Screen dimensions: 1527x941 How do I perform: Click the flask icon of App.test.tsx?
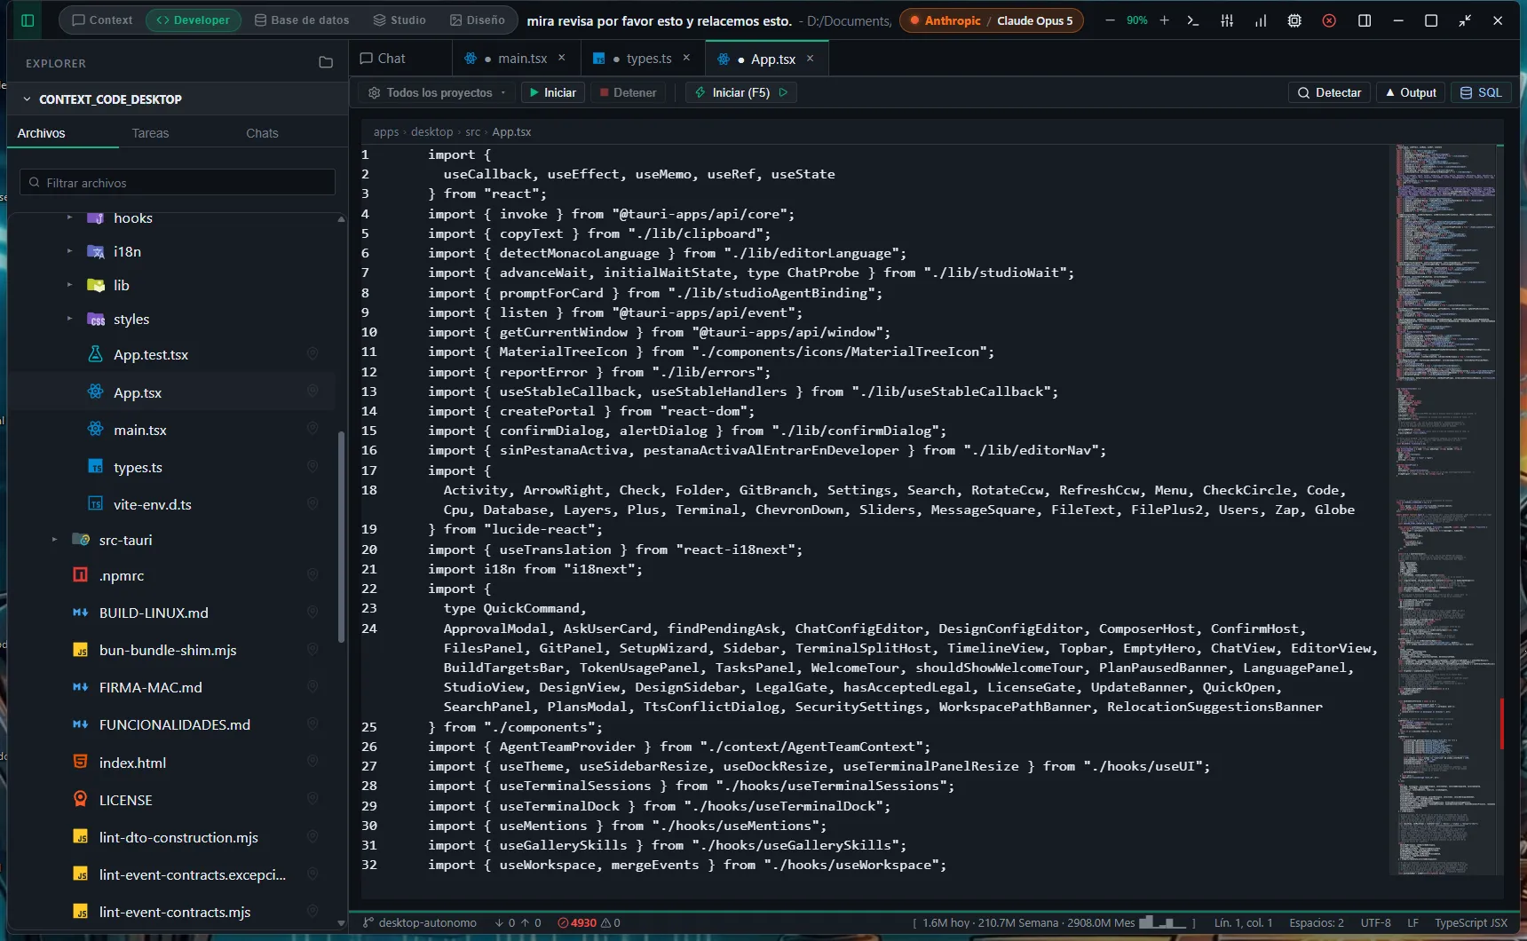(x=96, y=353)
